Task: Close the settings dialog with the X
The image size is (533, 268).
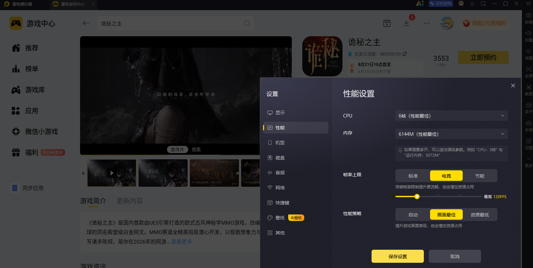Action: (x=513, y=86)
